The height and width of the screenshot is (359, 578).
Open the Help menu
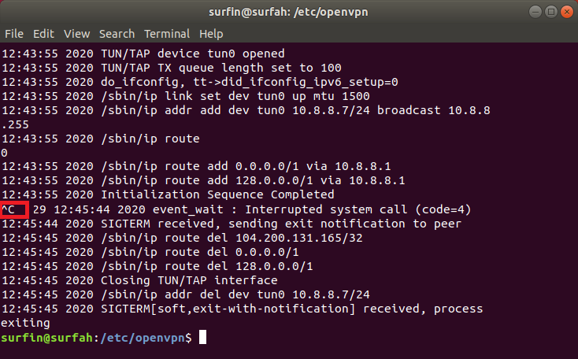211,35
